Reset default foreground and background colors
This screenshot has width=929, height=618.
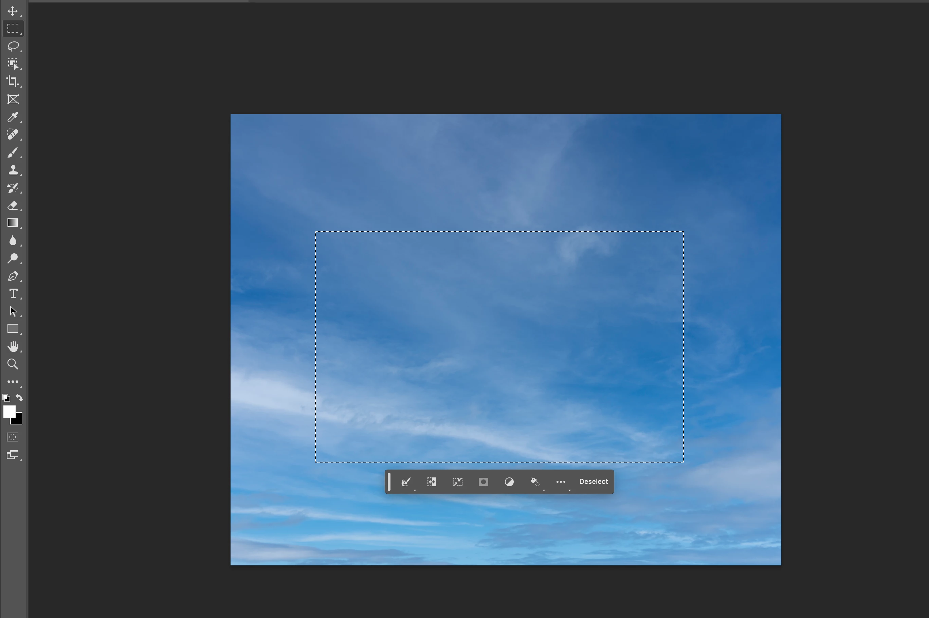coord(6,398)
